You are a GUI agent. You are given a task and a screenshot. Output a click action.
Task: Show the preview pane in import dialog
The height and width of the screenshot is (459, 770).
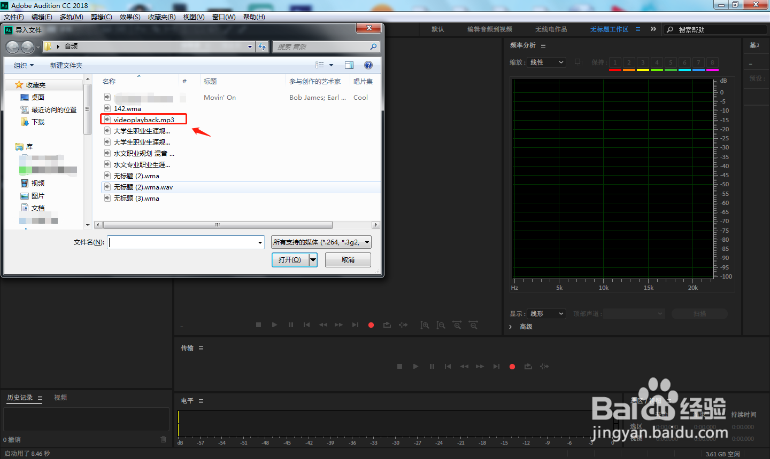349,65
